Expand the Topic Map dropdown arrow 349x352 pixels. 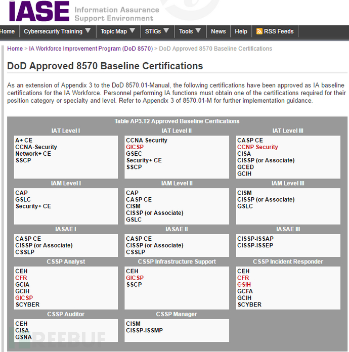[x=133, y=30]
